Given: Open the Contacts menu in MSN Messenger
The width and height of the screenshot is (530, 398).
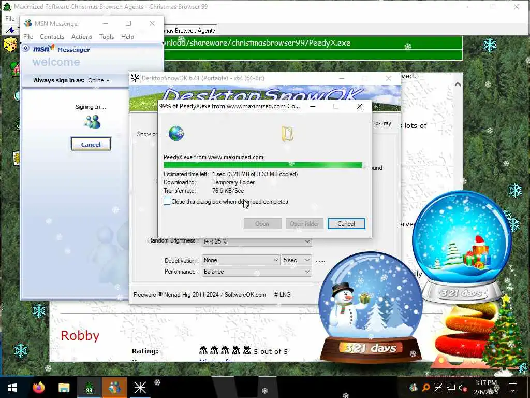Looking at the screenshot, I should pos(52,37).
